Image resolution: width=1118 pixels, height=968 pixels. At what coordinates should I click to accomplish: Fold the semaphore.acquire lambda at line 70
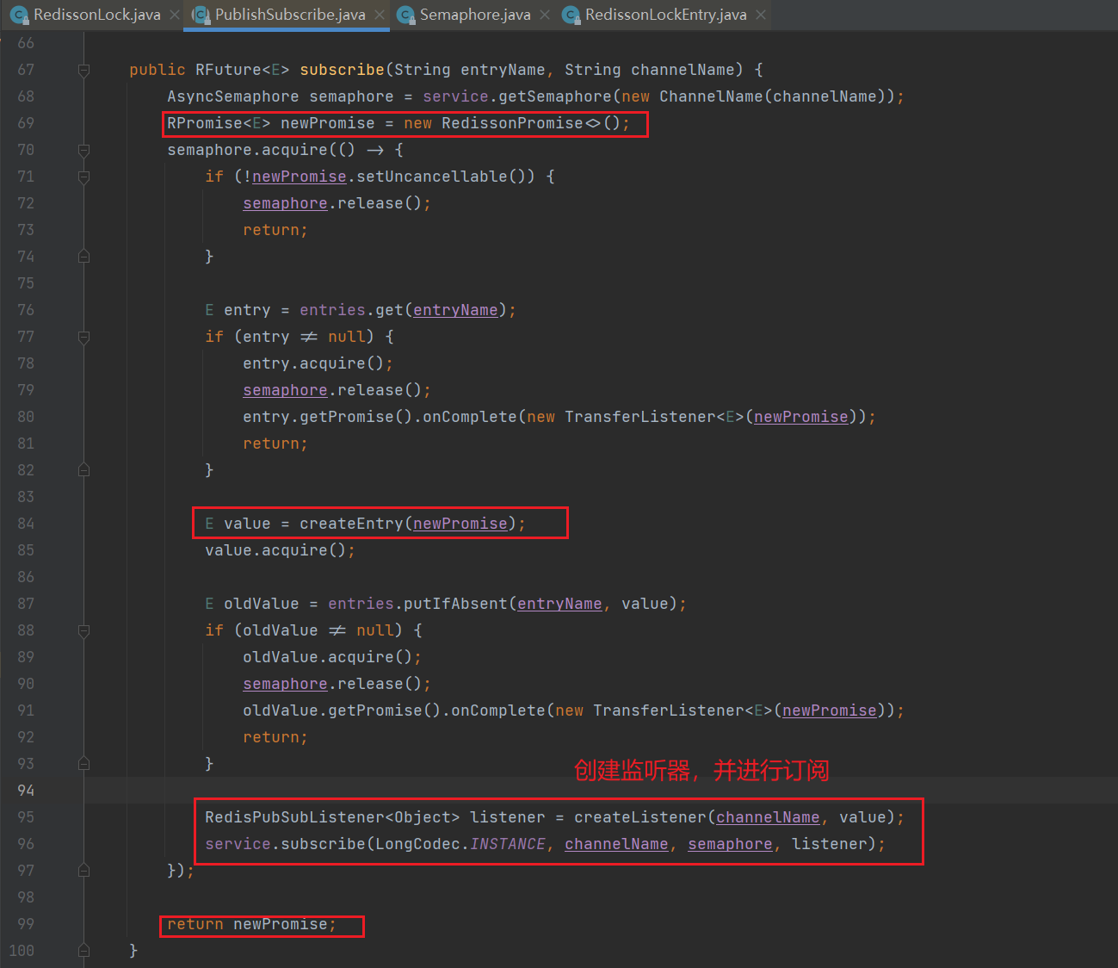(83, 150)
